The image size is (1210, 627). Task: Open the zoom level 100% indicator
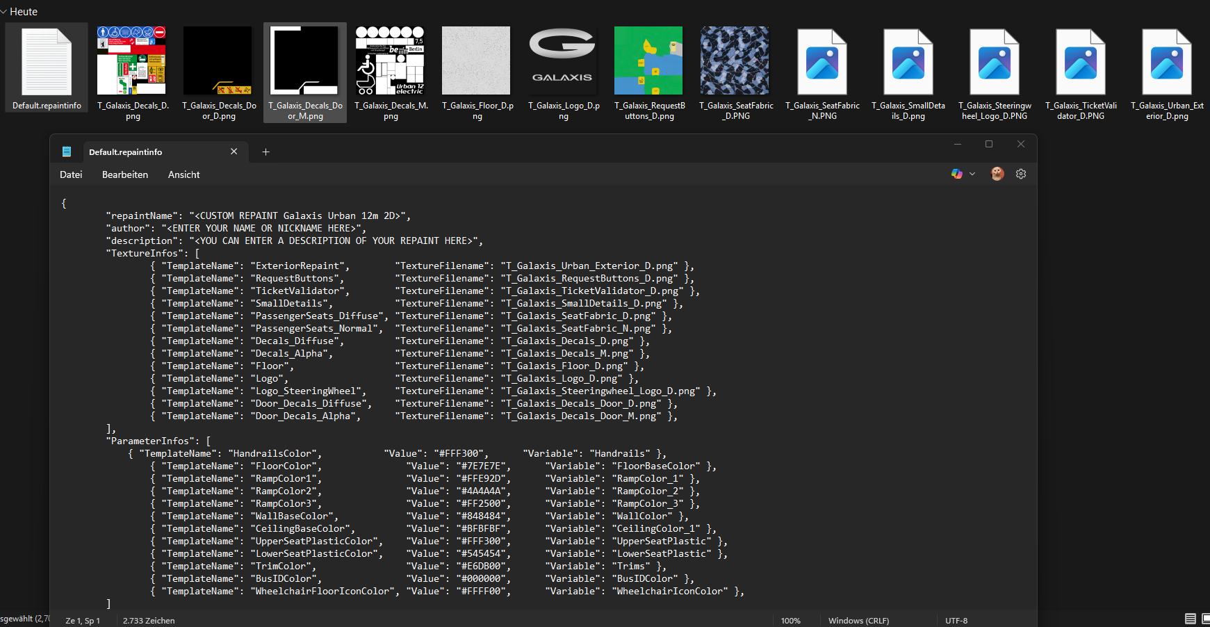(790, 620)
